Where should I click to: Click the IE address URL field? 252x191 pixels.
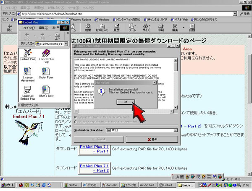[125, 14]
